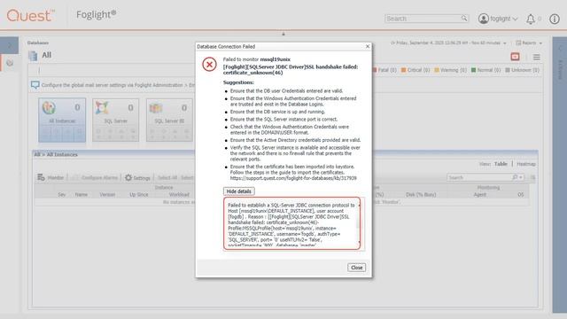Select the All Instances tile
This screenshot has height=319, width=567.
[62, 120]
